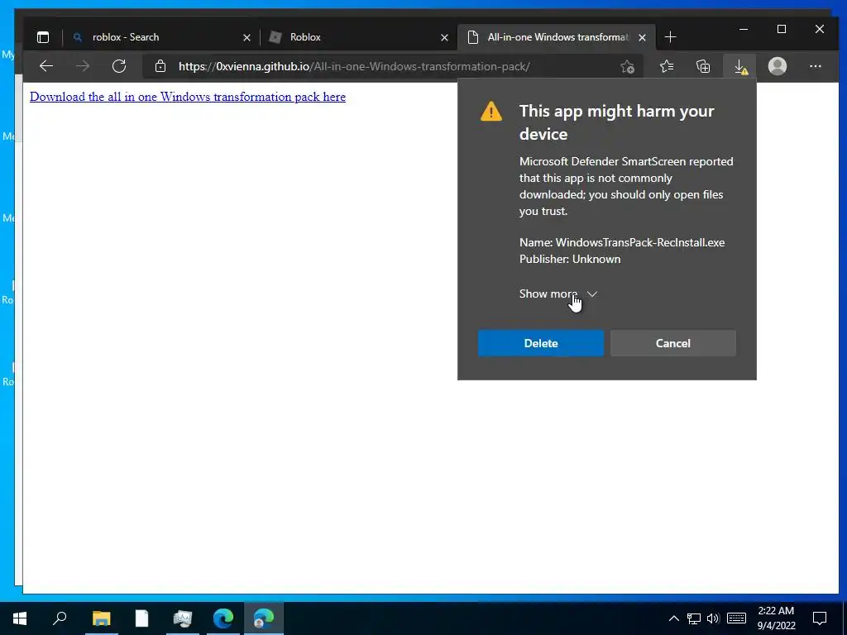Select the active Edge profile taskbar window
This screenshot has width=847, height=635.
click(264, 618)
